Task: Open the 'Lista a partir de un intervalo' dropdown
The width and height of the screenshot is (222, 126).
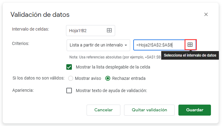Action: (x=98, y=45)
